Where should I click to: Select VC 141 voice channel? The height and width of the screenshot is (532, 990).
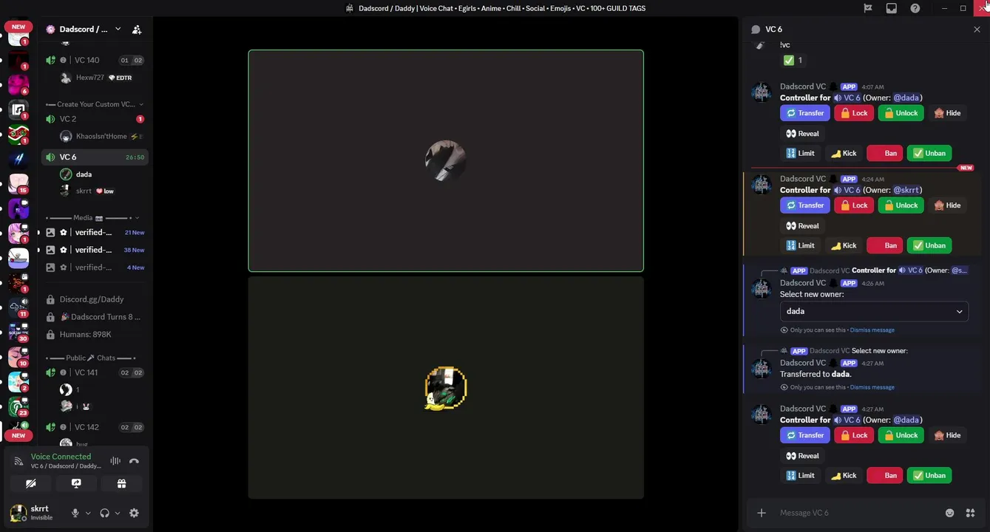click(95, 373)
